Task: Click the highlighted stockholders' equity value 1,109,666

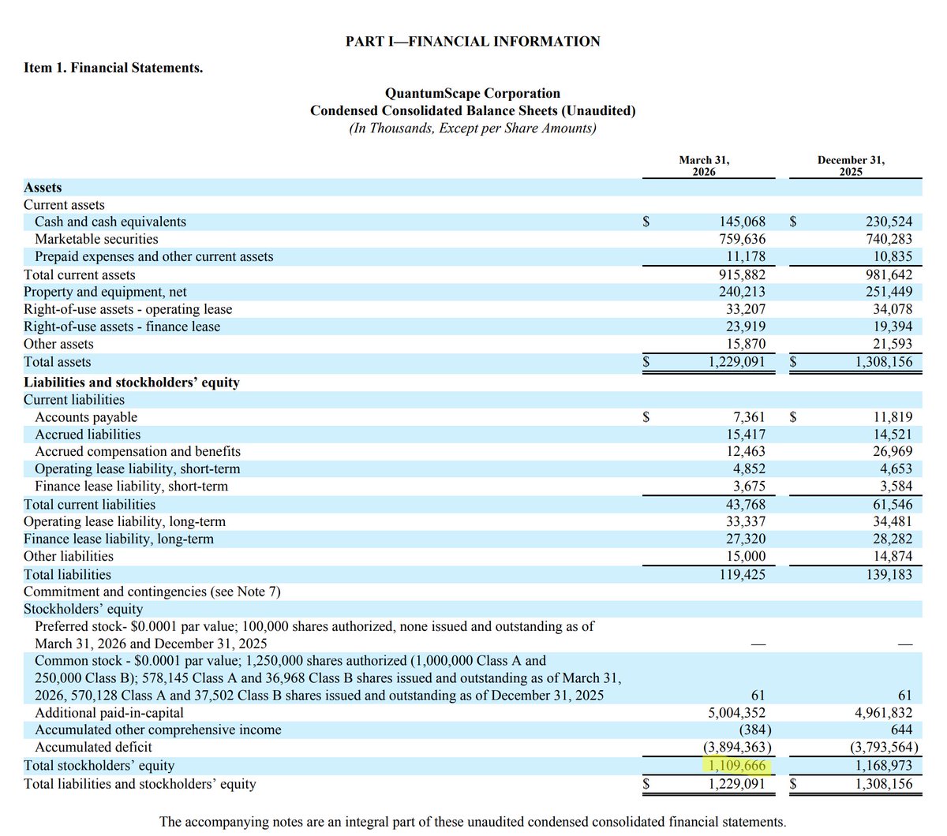Action: [736, 766]
